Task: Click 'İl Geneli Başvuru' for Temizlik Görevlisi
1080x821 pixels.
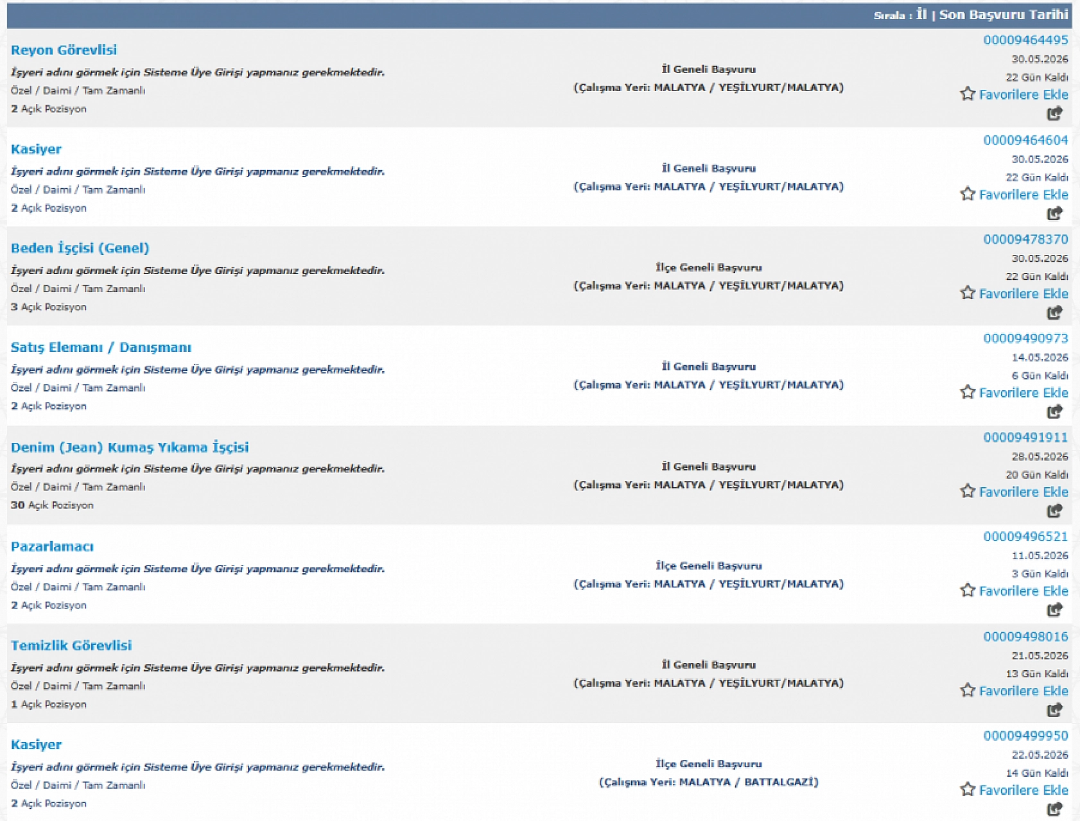Action: [x=709, y=665]
